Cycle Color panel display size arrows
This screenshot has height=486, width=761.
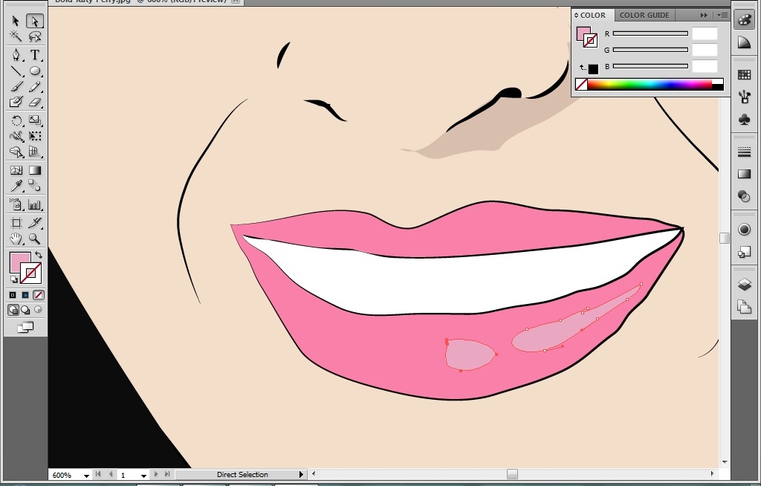pos(576,15)
